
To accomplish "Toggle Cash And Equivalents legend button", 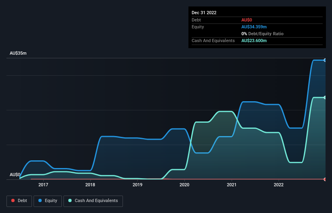I will [93, 201].
